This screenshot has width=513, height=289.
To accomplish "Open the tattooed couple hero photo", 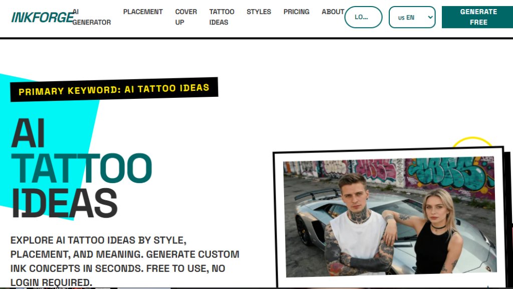I will (390, 217).
